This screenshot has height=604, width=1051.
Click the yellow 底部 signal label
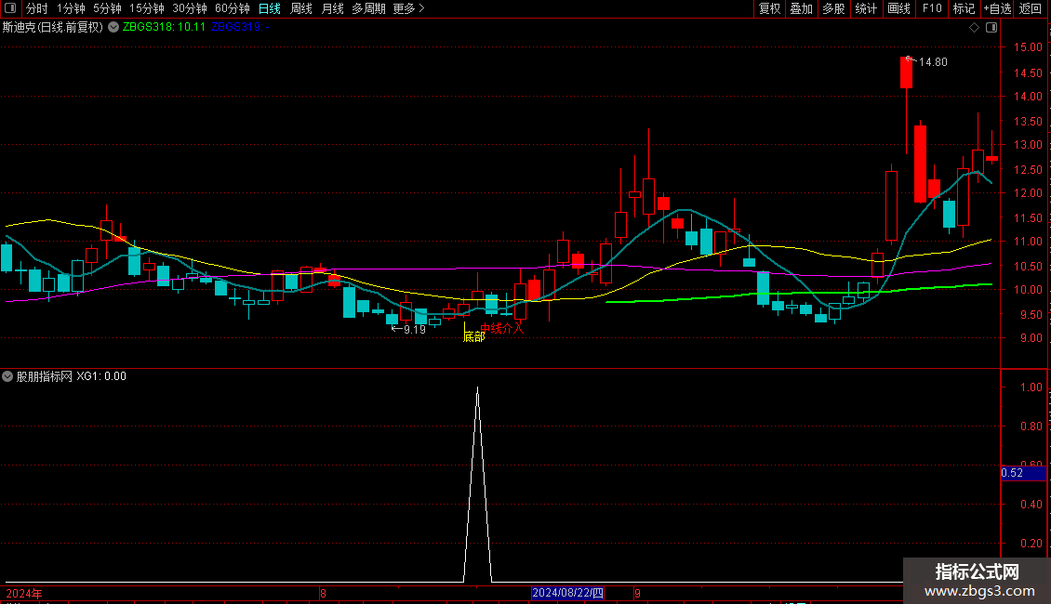pyautogui.click(x=474, y=336)
